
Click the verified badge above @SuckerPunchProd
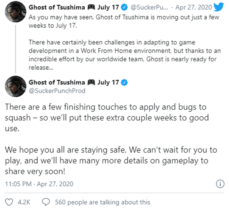tap(125, 83)
